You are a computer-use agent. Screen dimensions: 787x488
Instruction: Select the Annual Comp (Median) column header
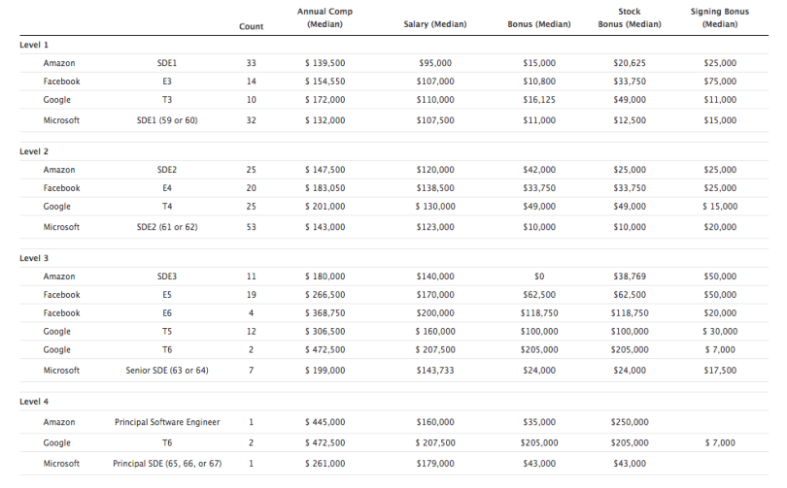click(x=324, y=18)
